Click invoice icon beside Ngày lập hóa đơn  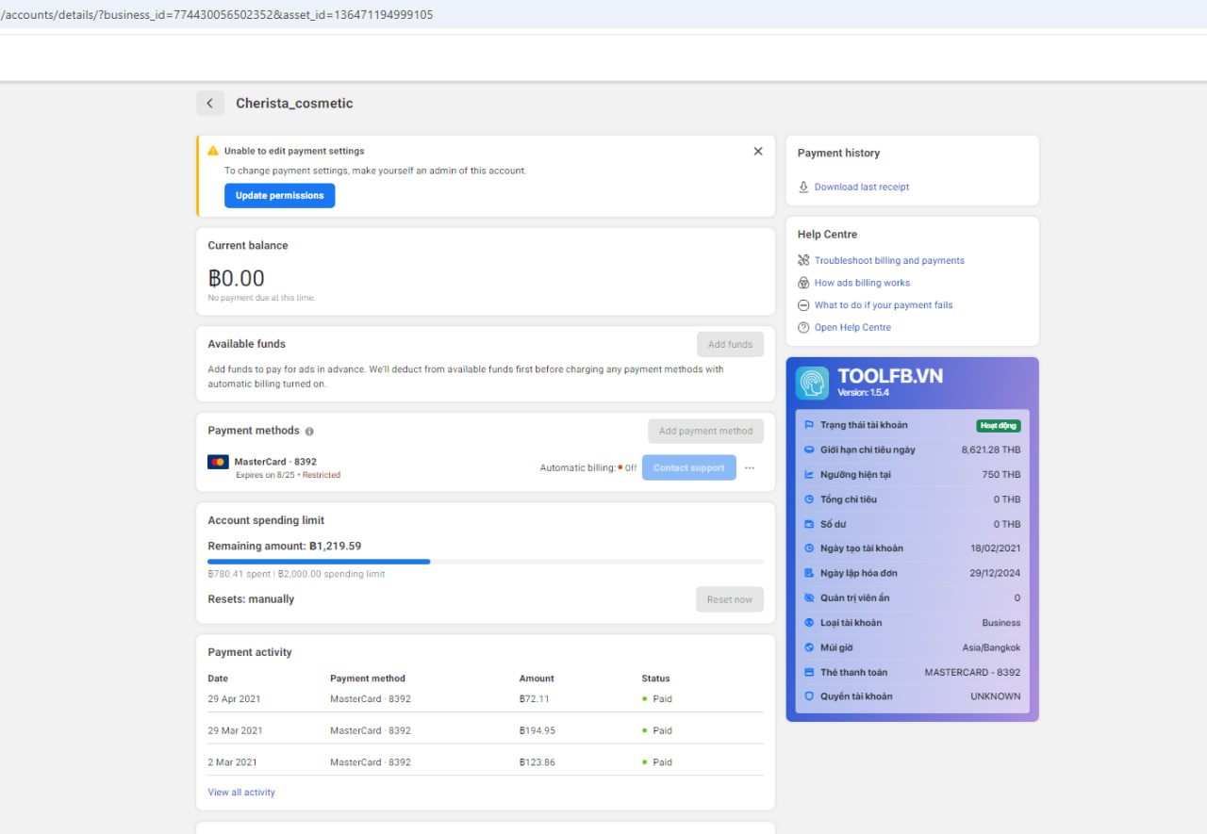click(x=809, y=573)
